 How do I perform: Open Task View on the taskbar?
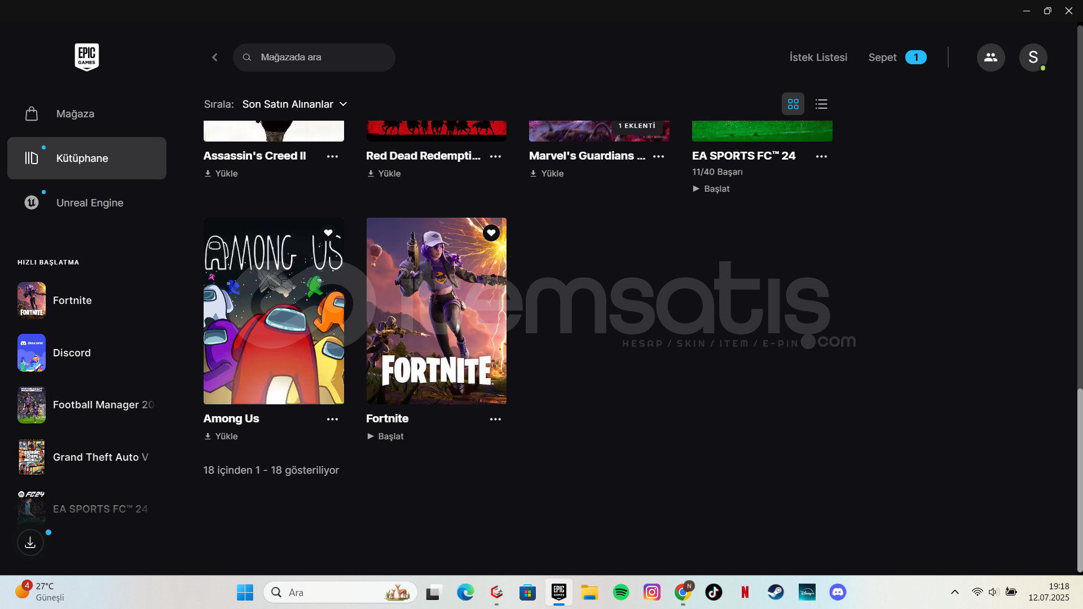coord(433,593)
